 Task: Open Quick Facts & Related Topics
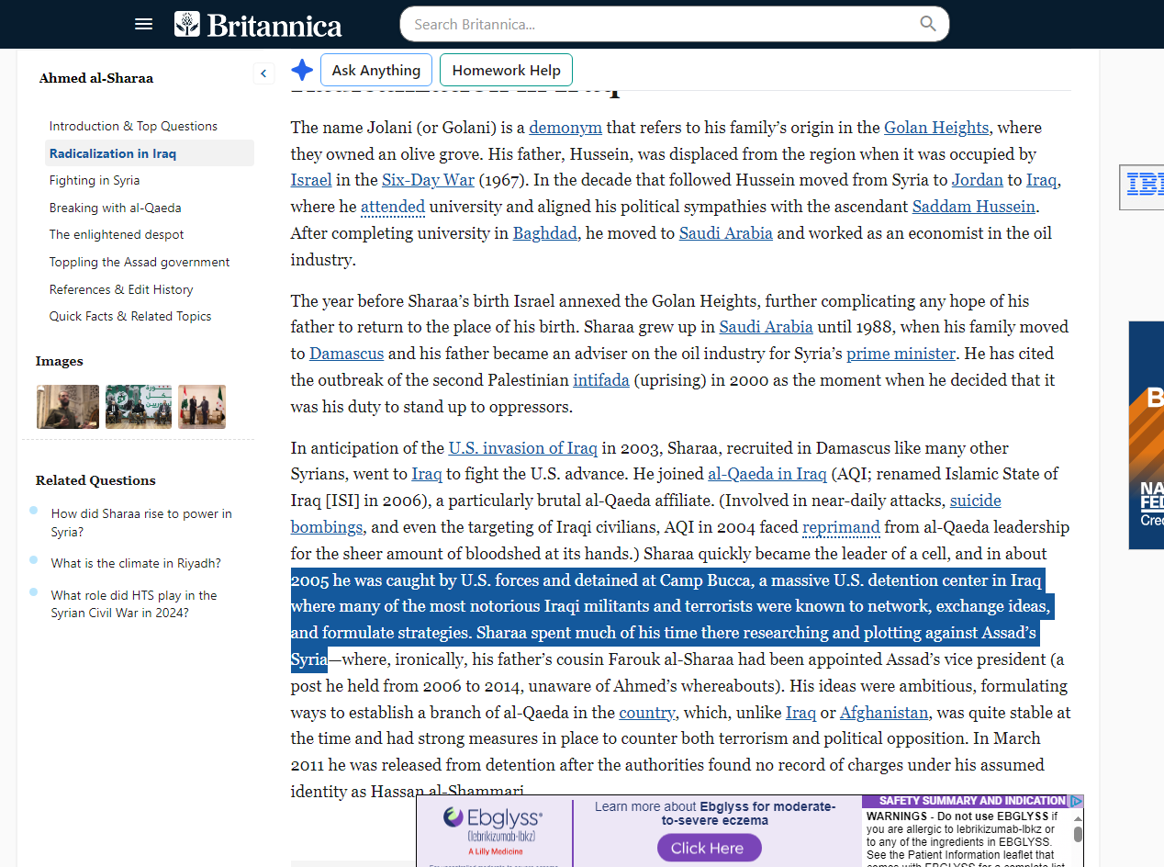130,316
